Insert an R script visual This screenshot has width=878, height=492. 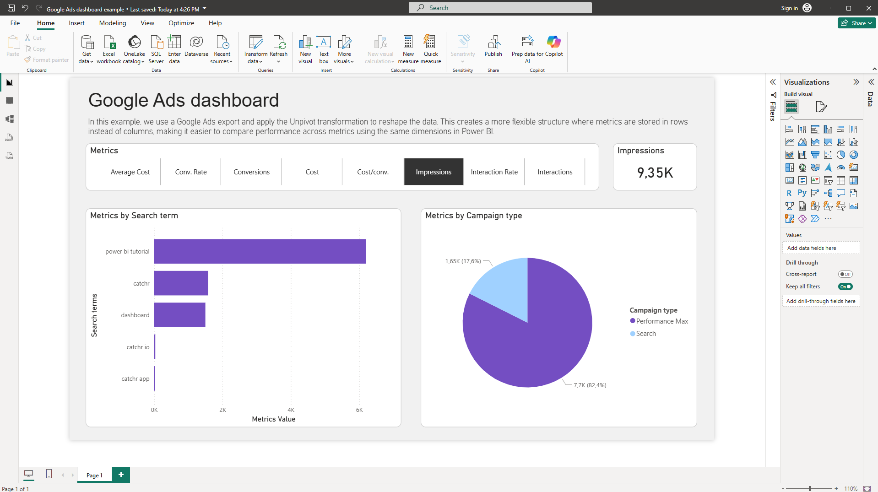(789, 192)
